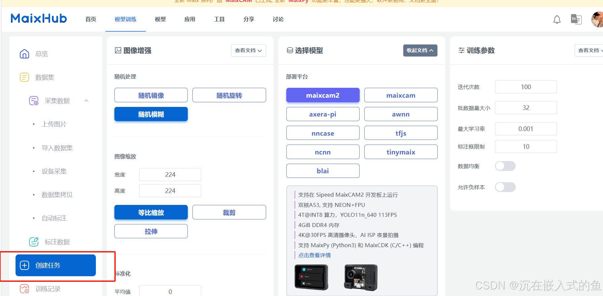This screenshot has height=296, width=603.
Task: Click the 训练参数 sliders icon
Action: pyautogui.click(x=462, y=50)
